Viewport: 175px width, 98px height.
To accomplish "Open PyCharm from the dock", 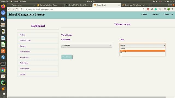I will (3, 82).
